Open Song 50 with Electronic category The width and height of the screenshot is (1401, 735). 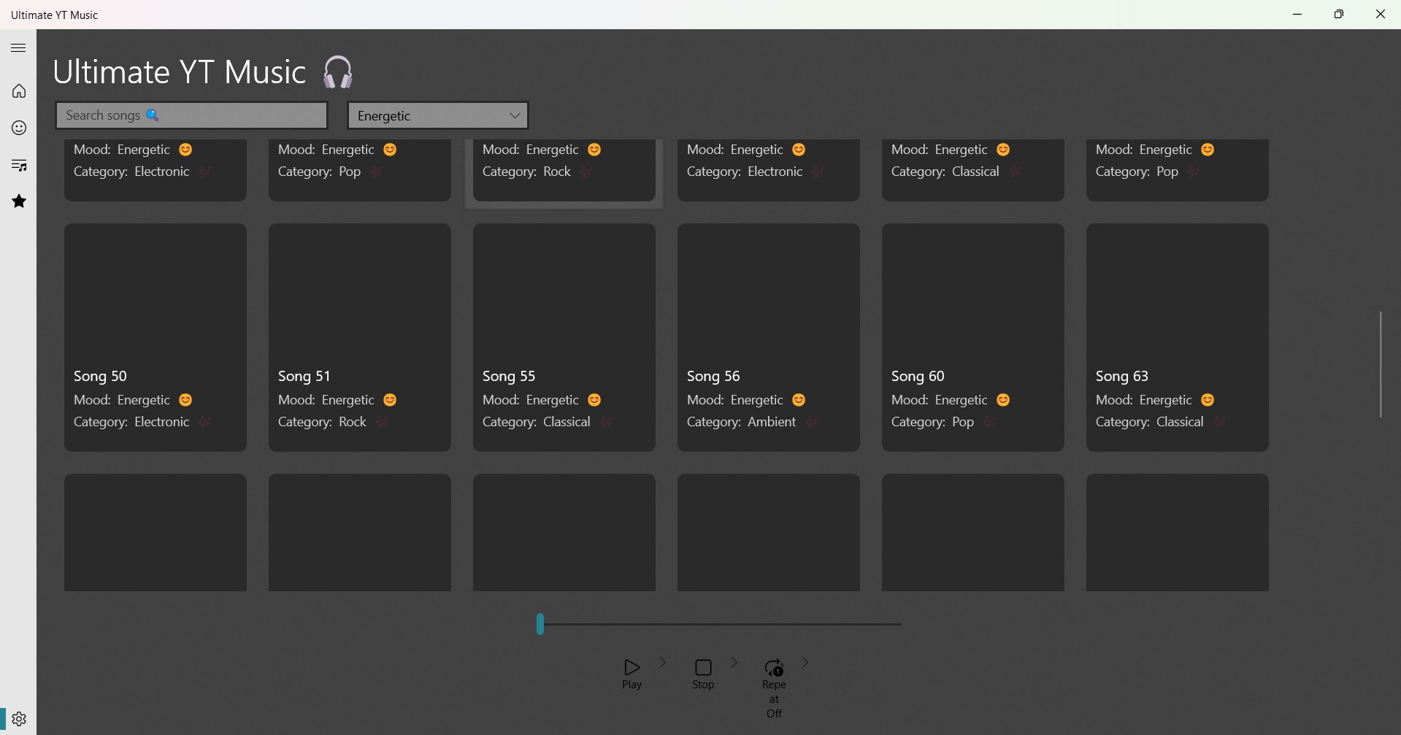(155, 337)
